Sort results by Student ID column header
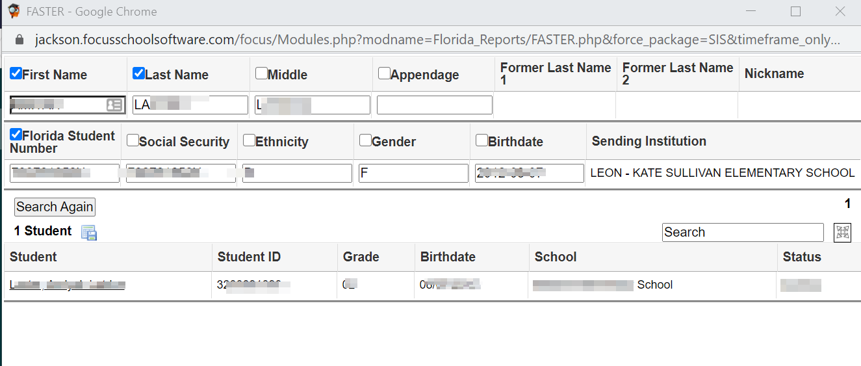 pos(249,257)
